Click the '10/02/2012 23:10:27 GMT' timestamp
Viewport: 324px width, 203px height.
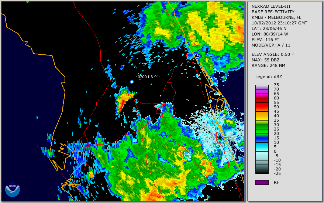pos(279,23)
